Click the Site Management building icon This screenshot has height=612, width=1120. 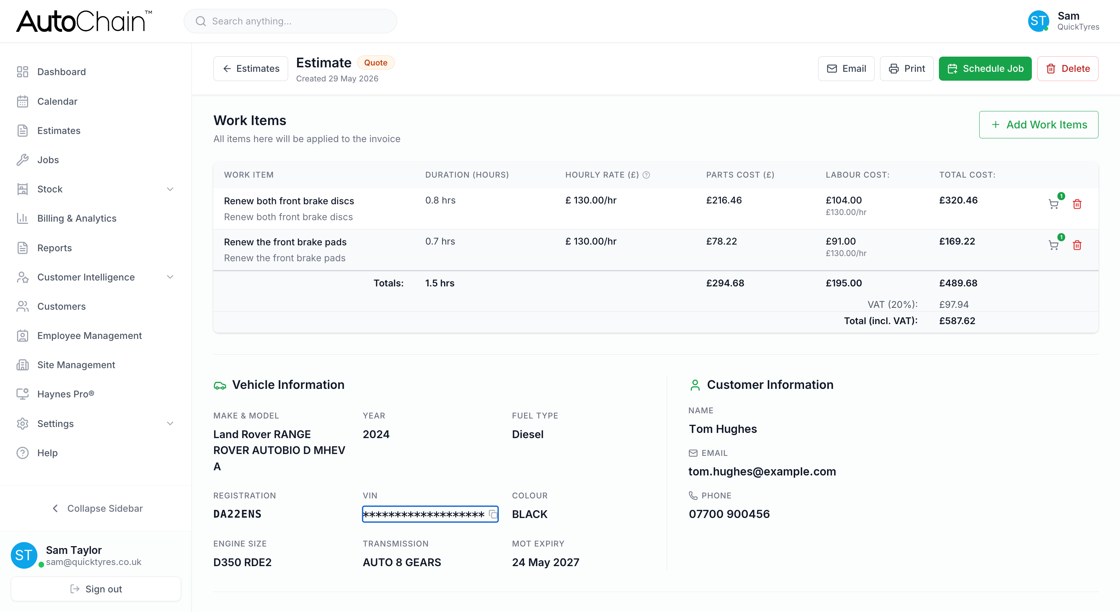(x=23, y=365)
